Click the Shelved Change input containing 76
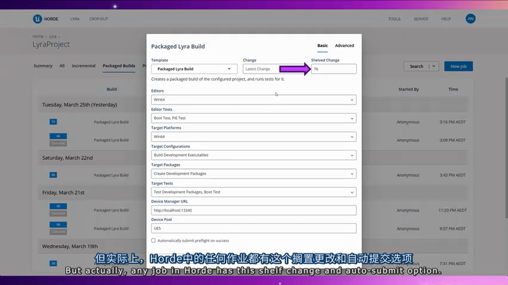Viewport: 508px width, 285px height. click(334, 69)
